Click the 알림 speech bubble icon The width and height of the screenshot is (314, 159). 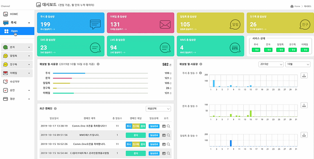[235, 25]
